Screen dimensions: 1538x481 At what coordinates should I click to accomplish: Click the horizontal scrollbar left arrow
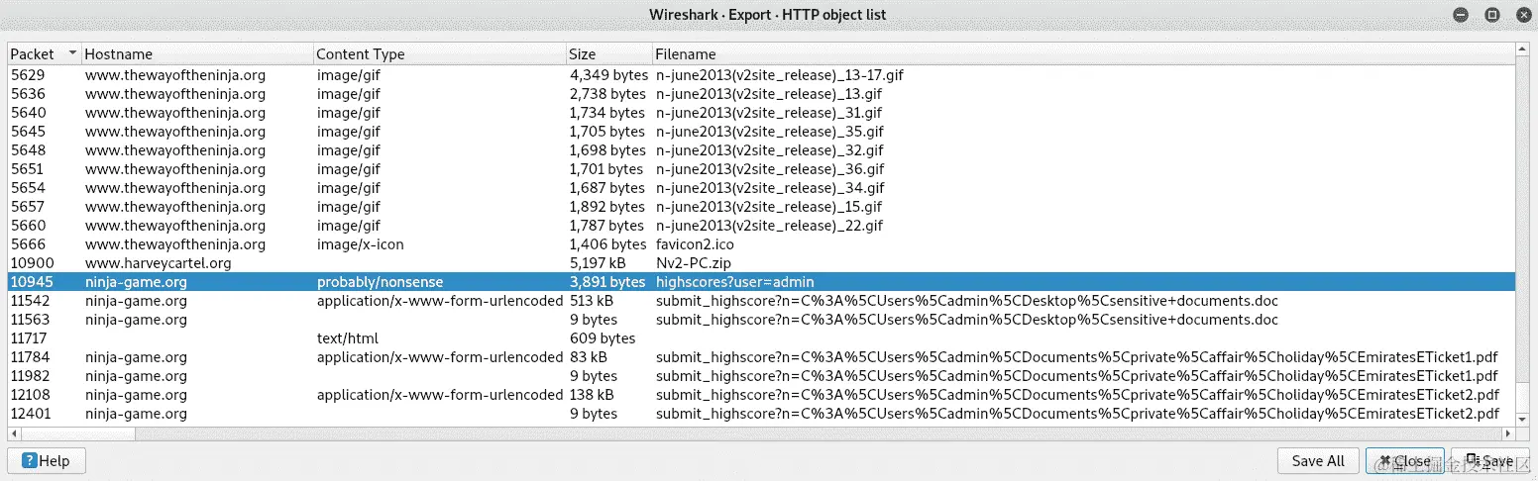click(x=15, y=433)
